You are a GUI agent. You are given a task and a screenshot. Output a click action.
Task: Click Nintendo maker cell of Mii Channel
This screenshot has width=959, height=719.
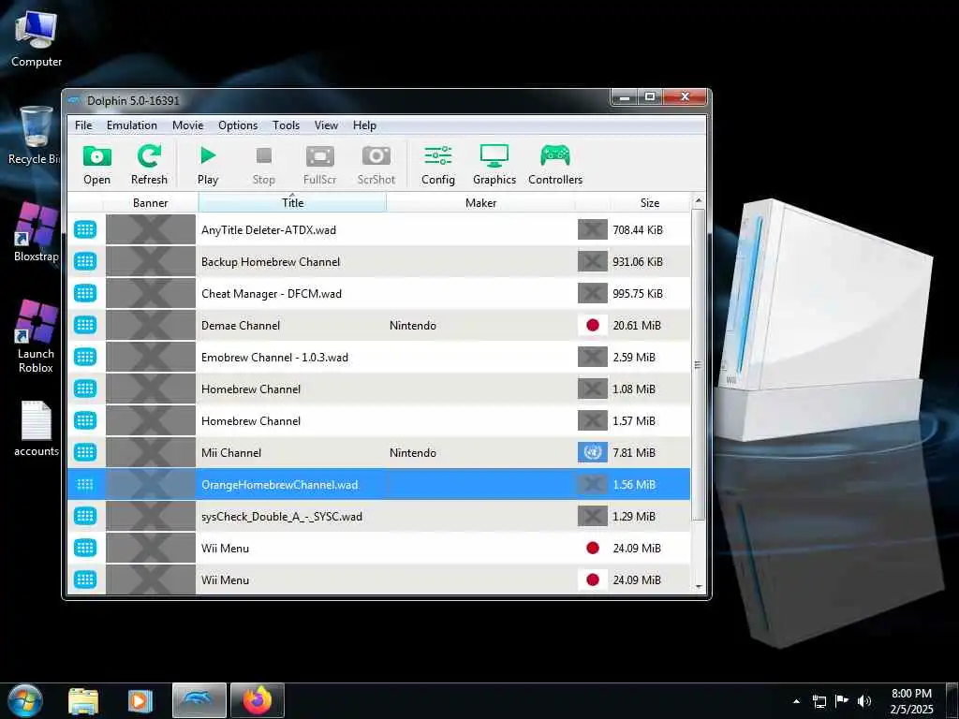pyautogui.click(x=413, y=452)
